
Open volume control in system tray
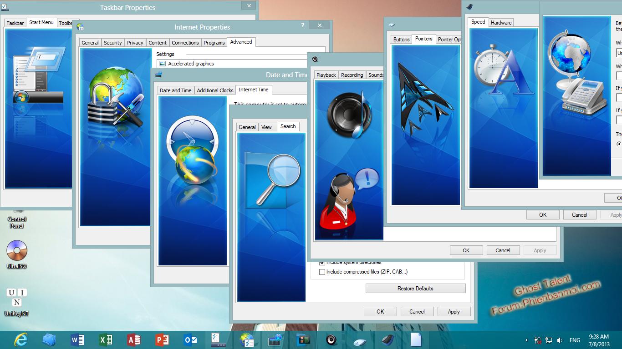[x=560, y=340]
